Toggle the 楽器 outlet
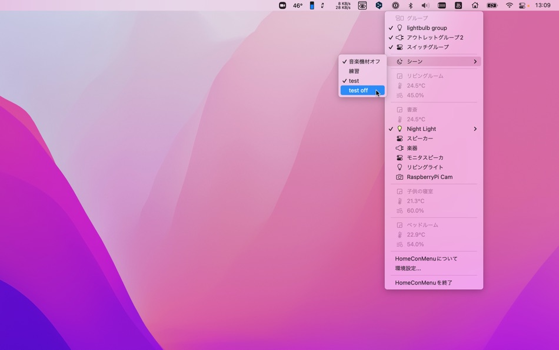Screen dimensions: 559x350 point(434,148)
